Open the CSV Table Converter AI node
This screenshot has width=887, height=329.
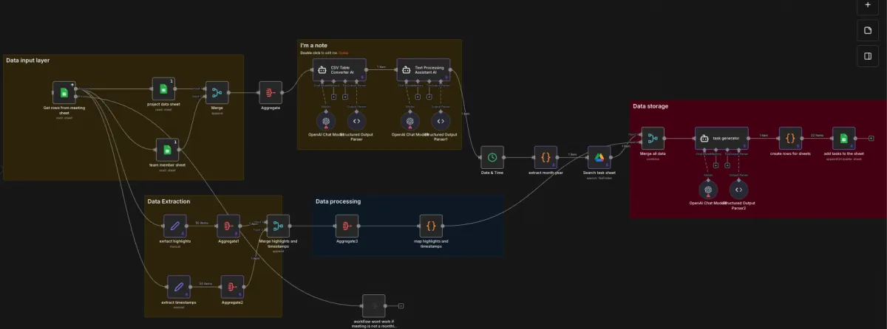339,69
